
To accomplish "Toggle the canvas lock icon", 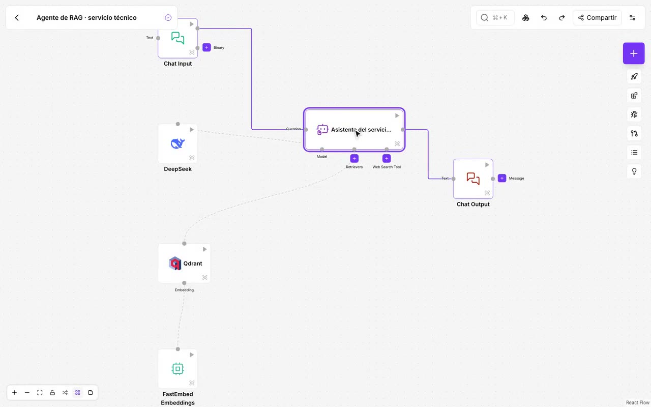I will point(52,393).
